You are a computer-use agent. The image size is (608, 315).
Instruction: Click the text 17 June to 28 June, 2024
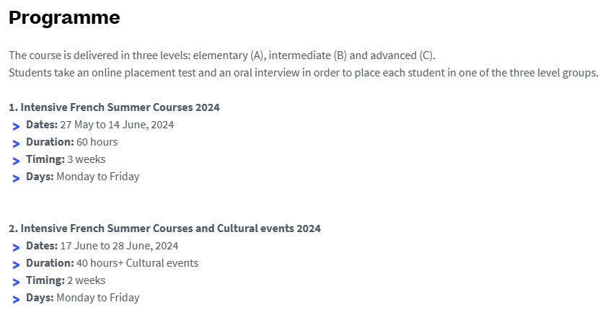(x=119, y=246)
